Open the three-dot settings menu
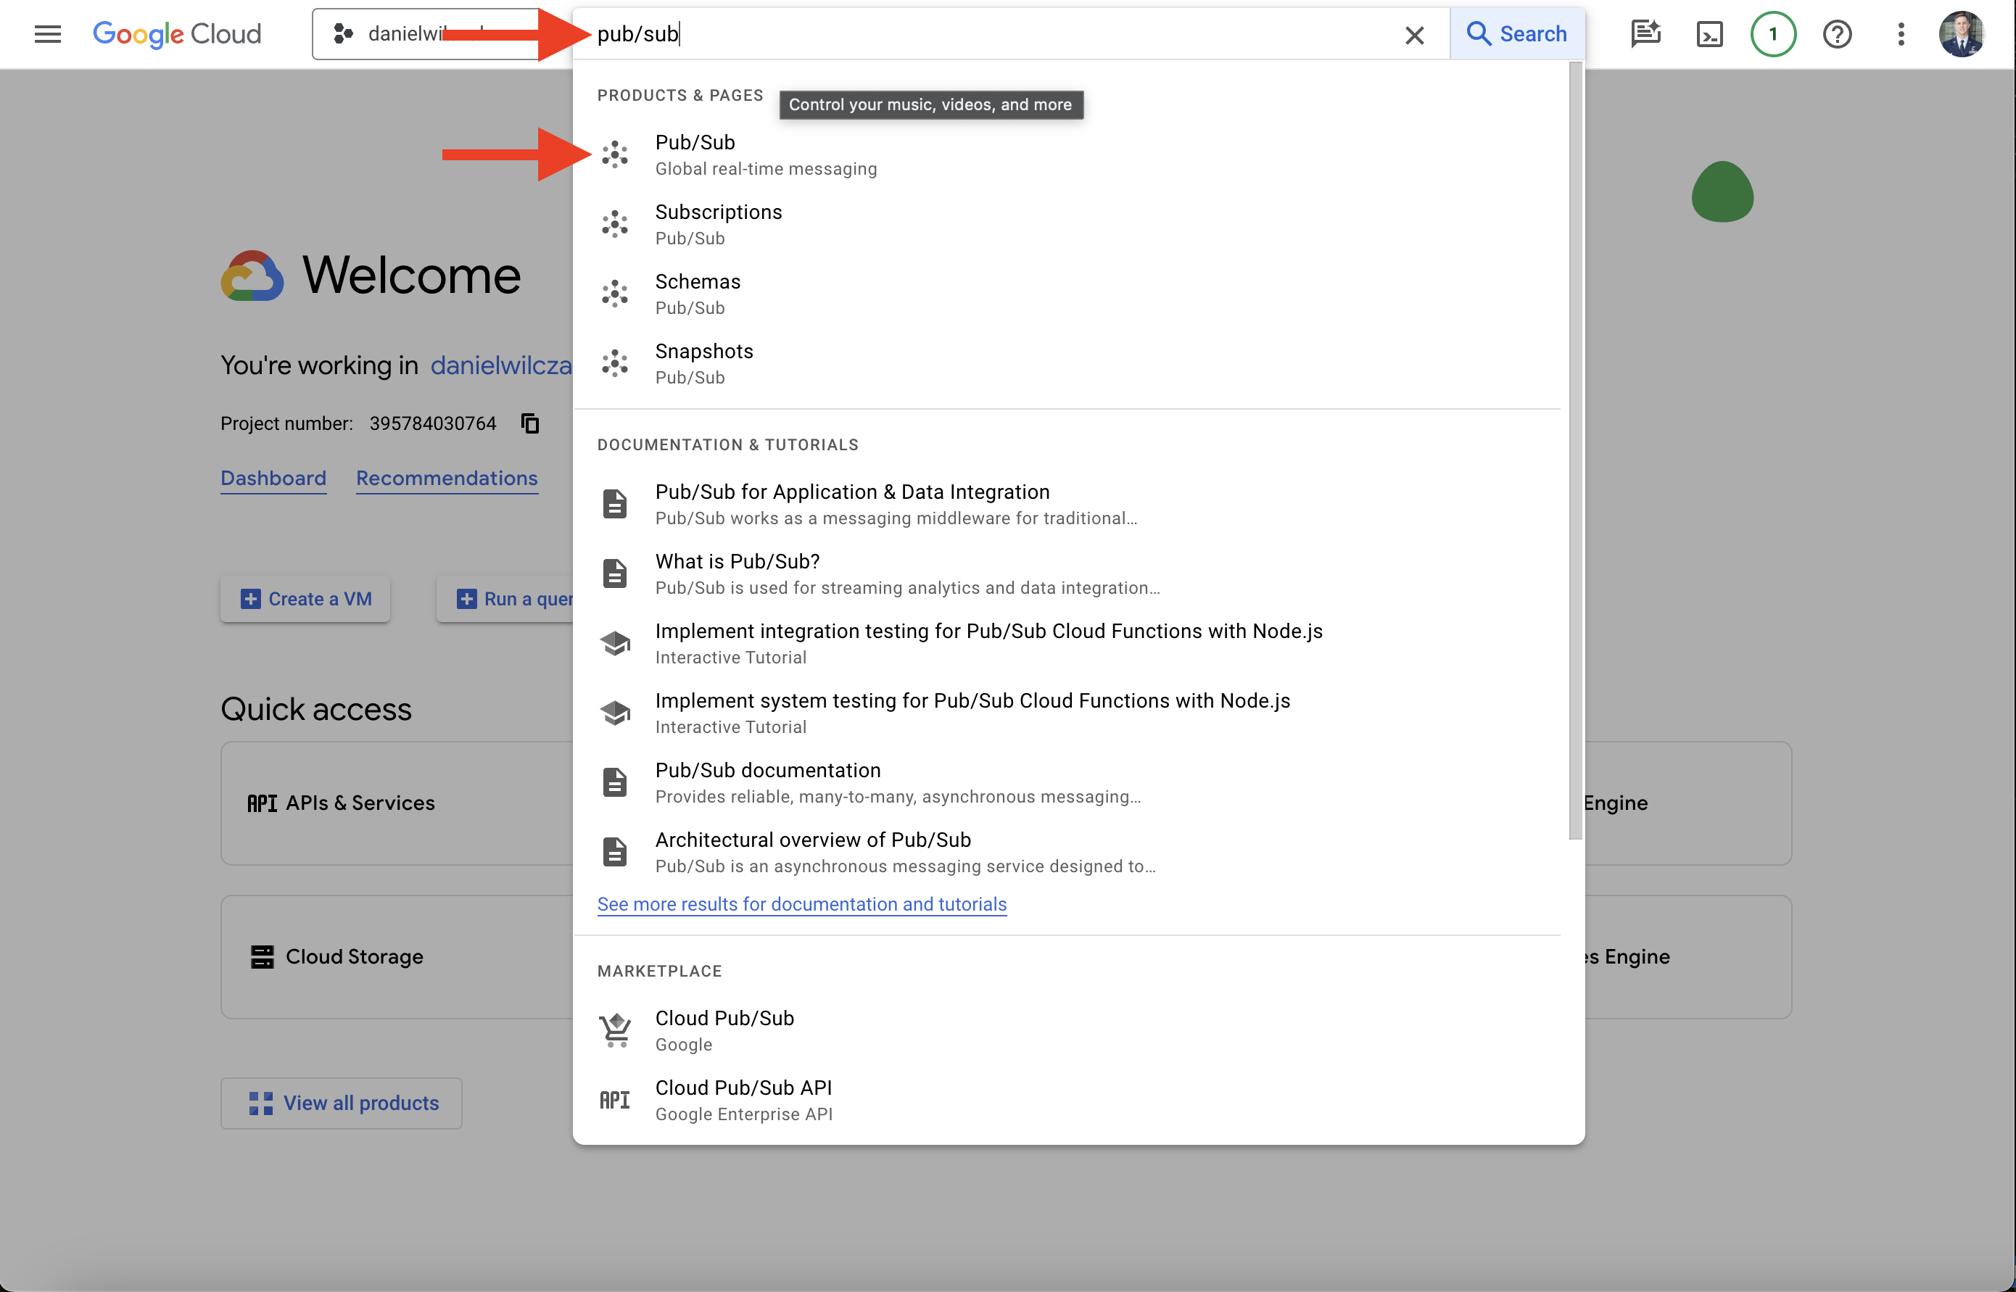 tap(1900, 33)
